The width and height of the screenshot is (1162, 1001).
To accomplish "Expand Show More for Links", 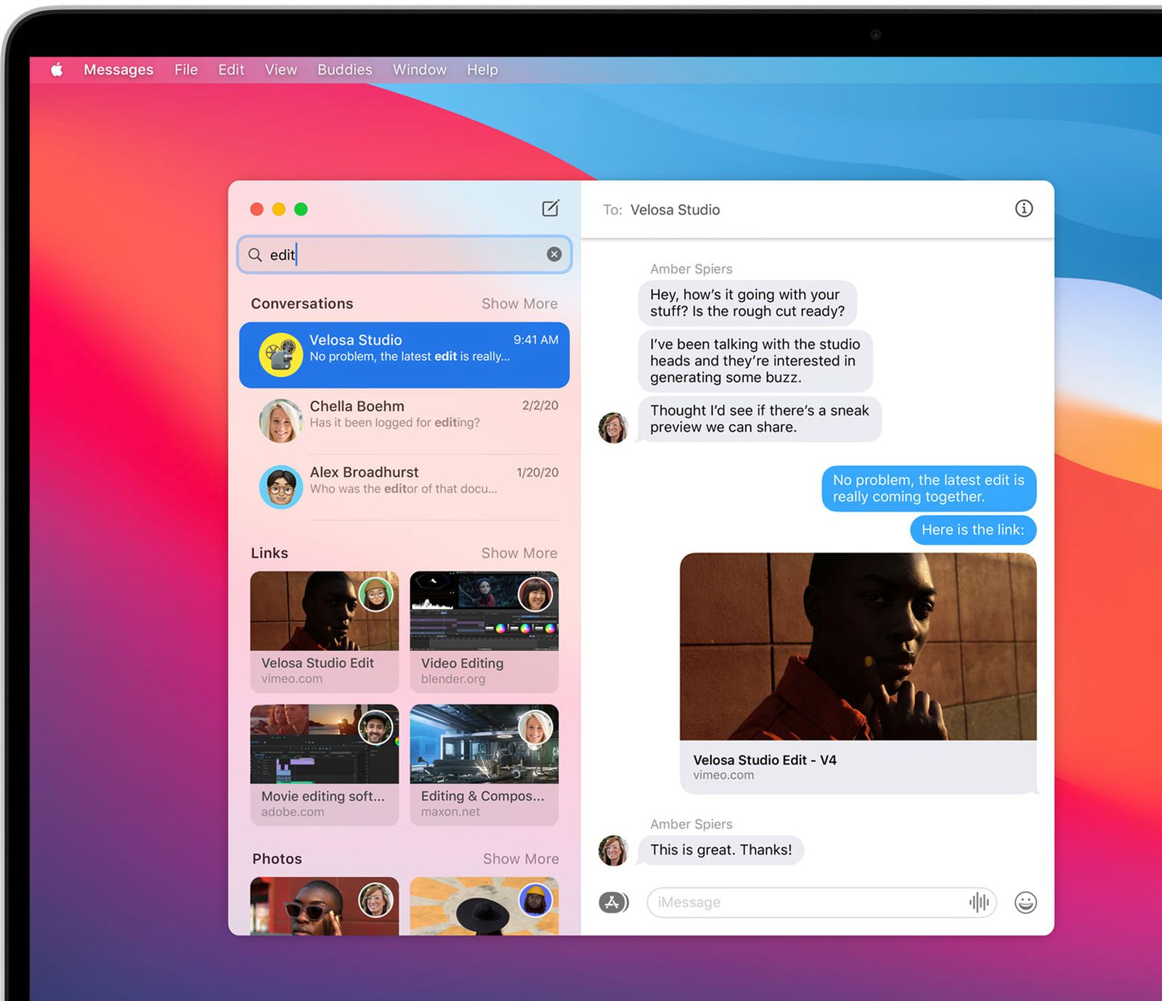I will pos(519,553).
